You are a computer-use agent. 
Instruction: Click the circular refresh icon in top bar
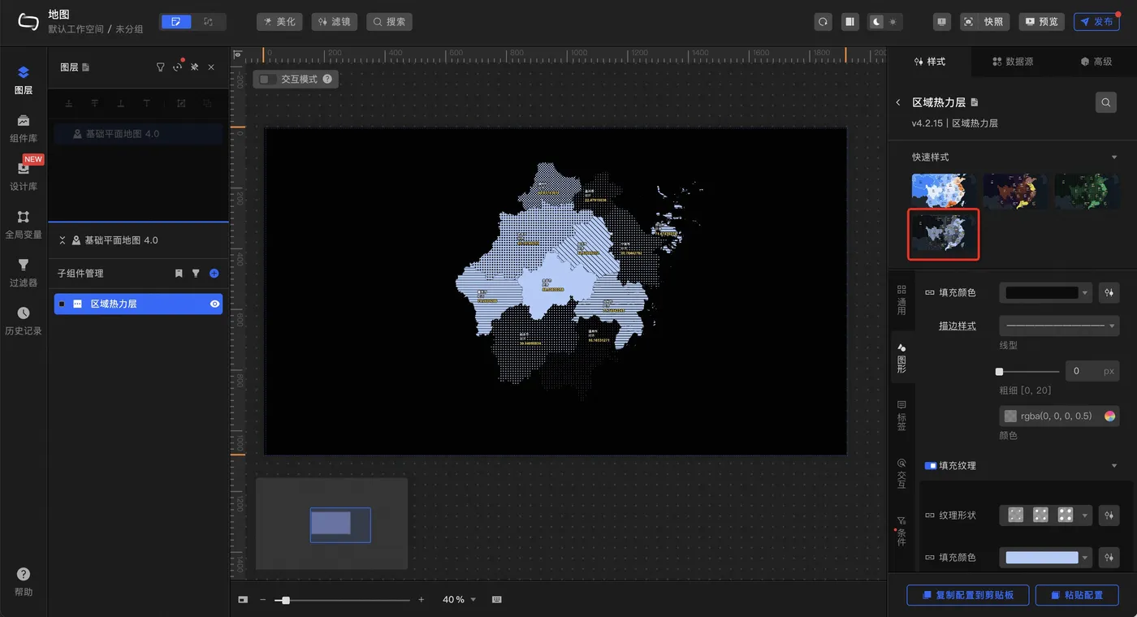click(x=824, y=22)
